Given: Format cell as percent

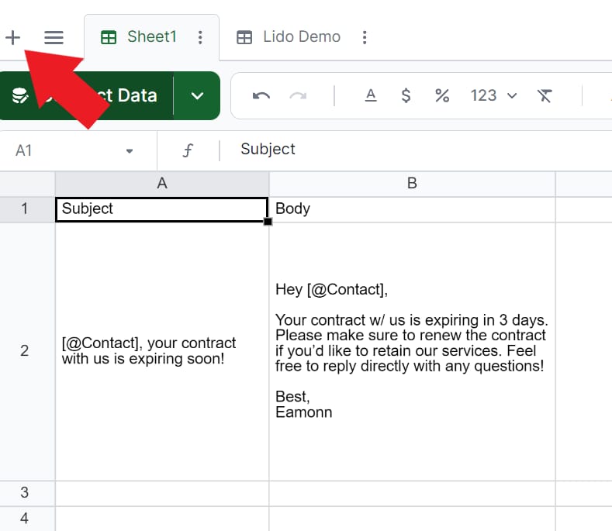Looking at the screenshot, I should point(442,95).
